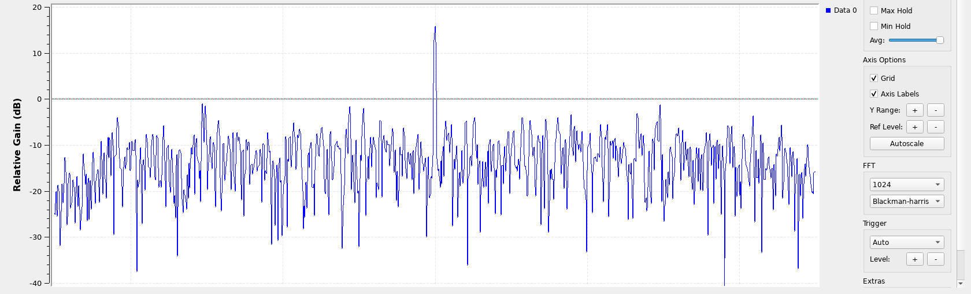Enable the Min Hold checkbox

[874, 26]
